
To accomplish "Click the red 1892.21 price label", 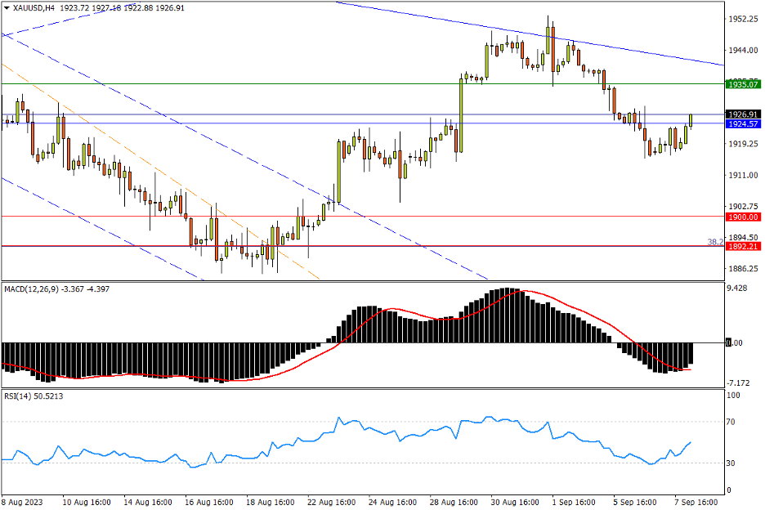I will tap(743, 246).
